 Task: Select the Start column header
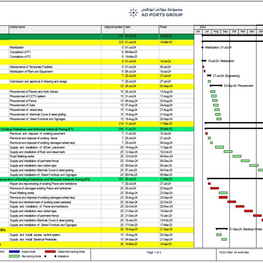tap(141, 30)
